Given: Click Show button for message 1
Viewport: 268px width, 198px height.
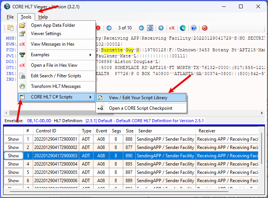Looking at the screenshot, I should pos(14,139).
